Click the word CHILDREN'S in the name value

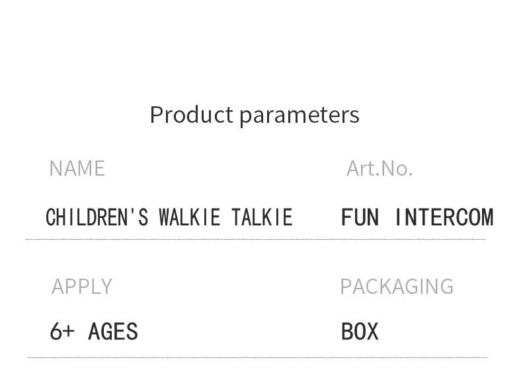click(97, 217)
